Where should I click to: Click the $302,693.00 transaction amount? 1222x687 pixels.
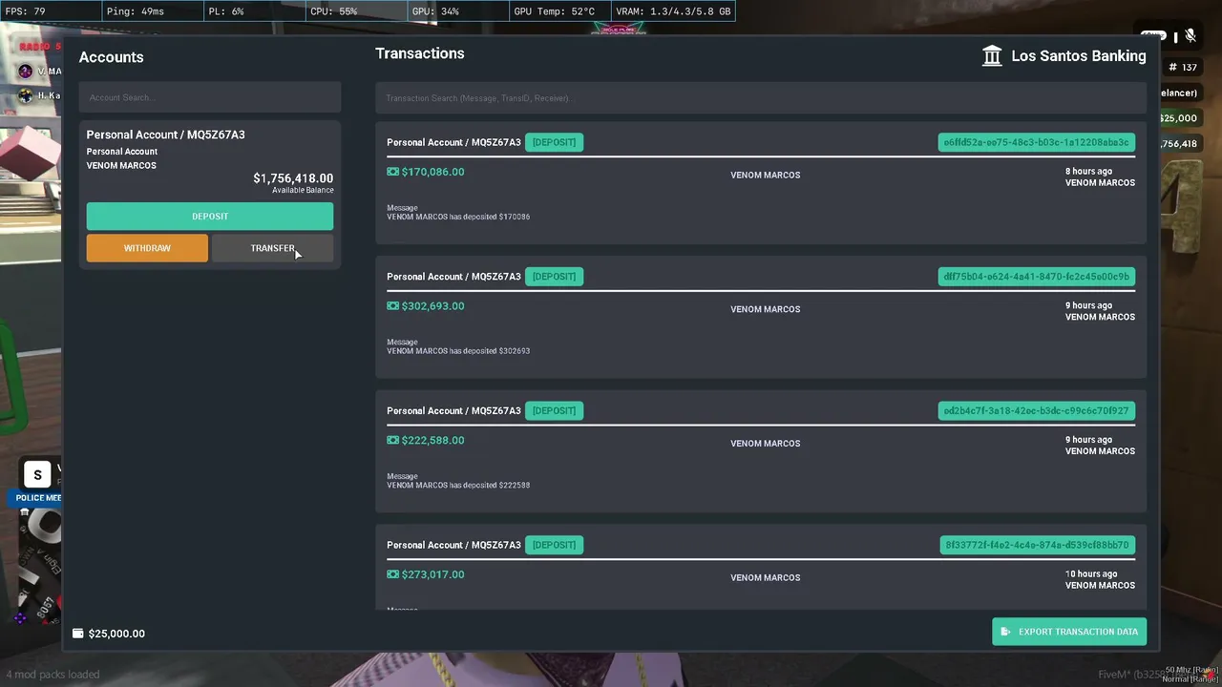click(x=432, y=306)
